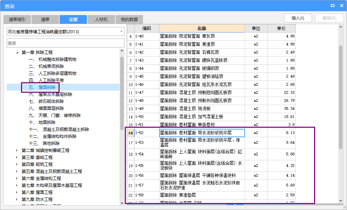Select 十一、混凝土及钢筋混凝土拆除
The height and width of the screenshot is (210, 347).
click(x=59, y=129)
